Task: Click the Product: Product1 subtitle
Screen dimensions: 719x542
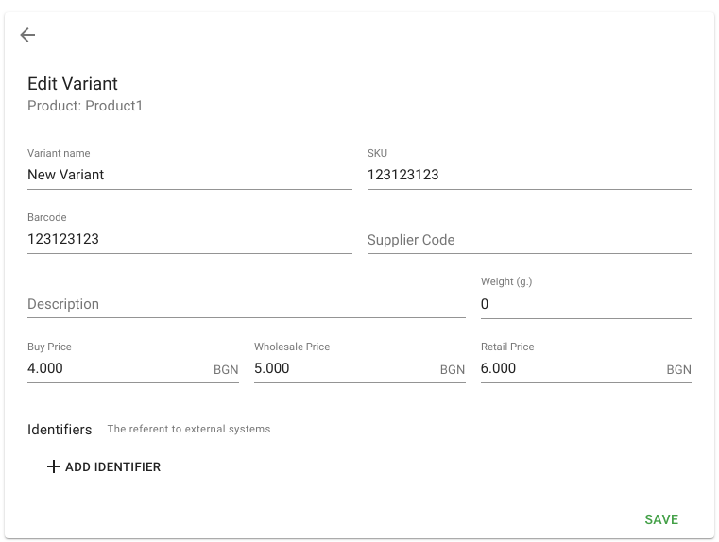Action: tap(85, 106)
